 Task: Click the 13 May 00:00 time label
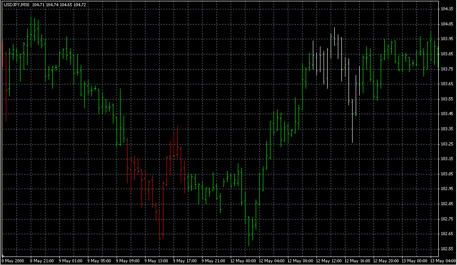(x=415, y=261)
